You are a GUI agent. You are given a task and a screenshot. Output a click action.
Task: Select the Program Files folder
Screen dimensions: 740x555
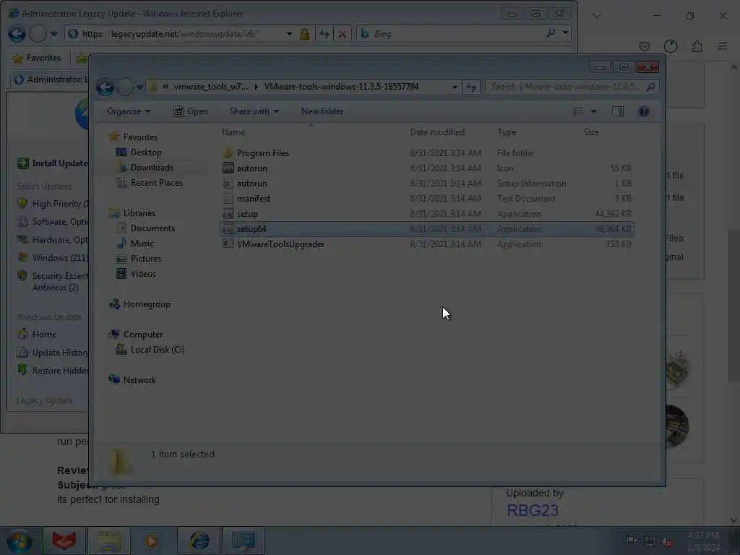(426, 153)
